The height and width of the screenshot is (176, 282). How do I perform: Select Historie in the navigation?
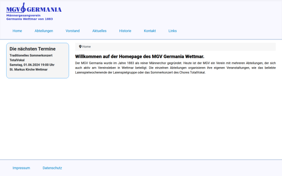pos(125,31)
